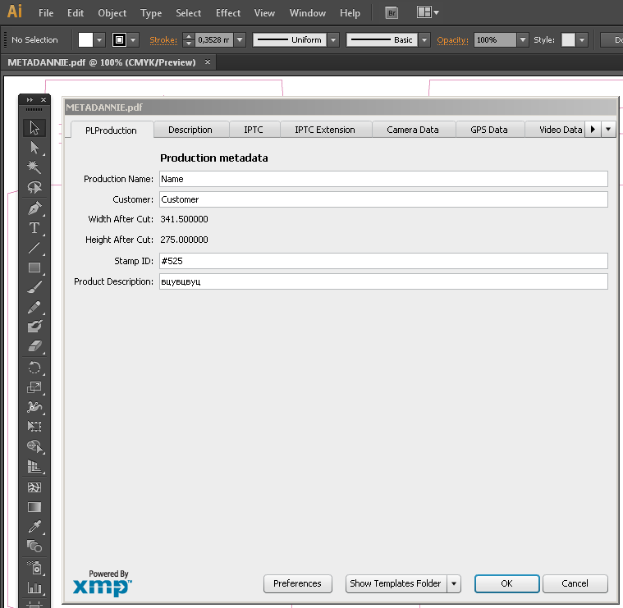623x608 pixels.
Task: Select the Blob Brush tool
Action: click(x=34, y=327)
